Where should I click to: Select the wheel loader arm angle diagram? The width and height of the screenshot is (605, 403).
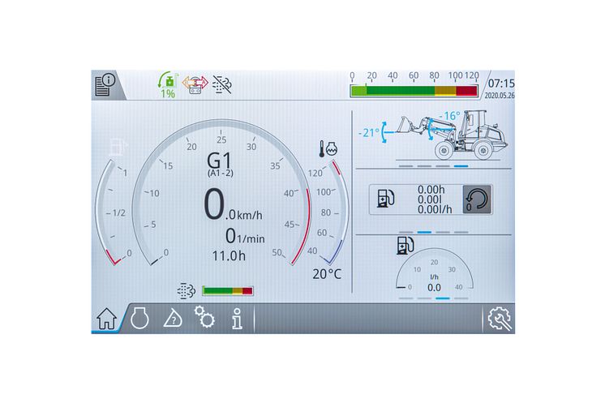434,134
